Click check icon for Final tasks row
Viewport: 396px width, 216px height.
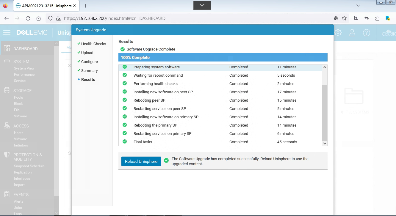[125, 141]
